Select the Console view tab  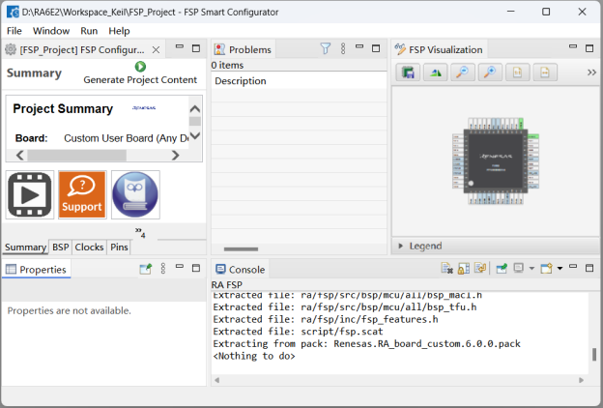(x=240, y=270)
